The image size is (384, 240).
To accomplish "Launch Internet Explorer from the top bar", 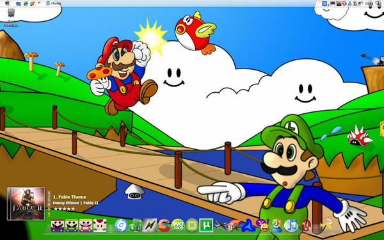I will [x=26, y=3].
